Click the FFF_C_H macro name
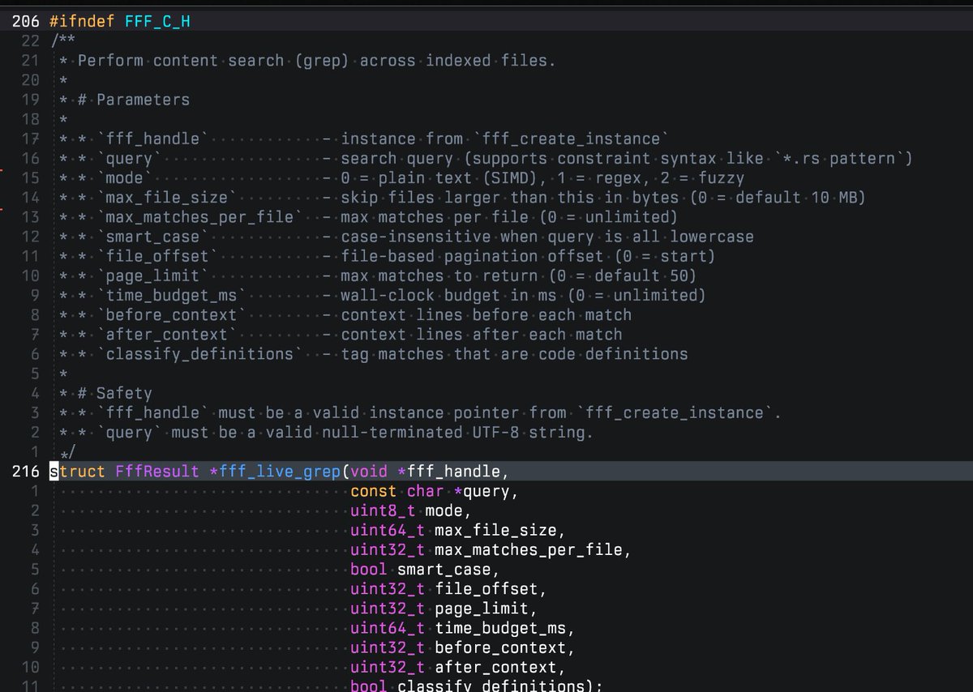 (157, 21)
